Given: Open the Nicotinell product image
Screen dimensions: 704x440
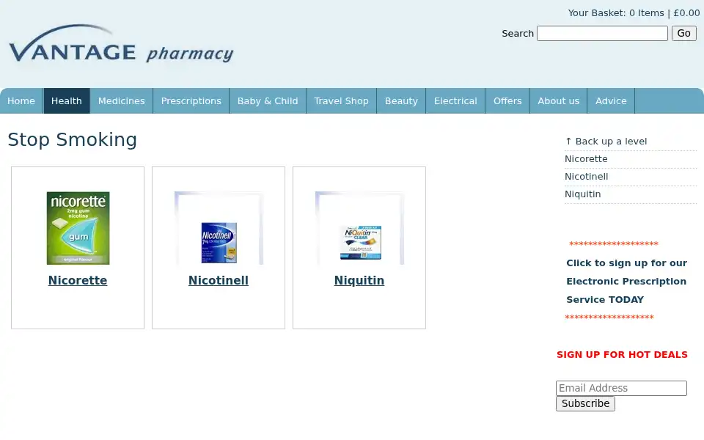Looking at the screenshot, I should point(219,228).
